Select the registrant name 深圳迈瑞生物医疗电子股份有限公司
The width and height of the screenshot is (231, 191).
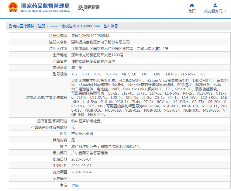(x=100, y=42)
